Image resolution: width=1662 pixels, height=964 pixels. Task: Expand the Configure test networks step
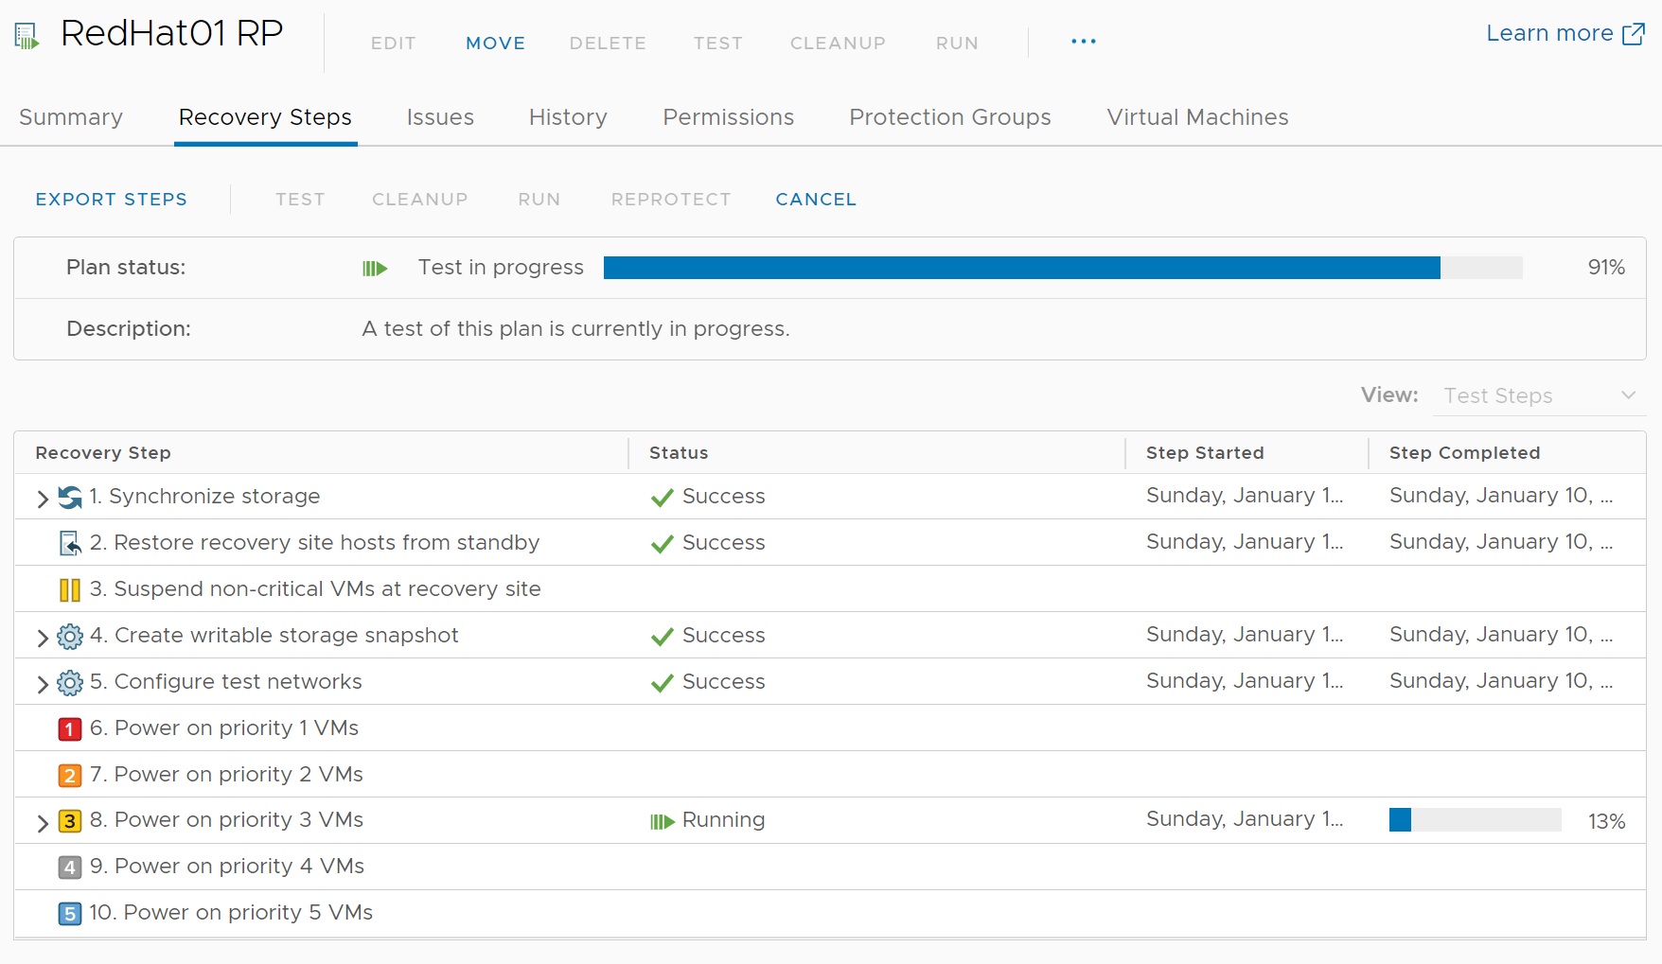point(42,683)
